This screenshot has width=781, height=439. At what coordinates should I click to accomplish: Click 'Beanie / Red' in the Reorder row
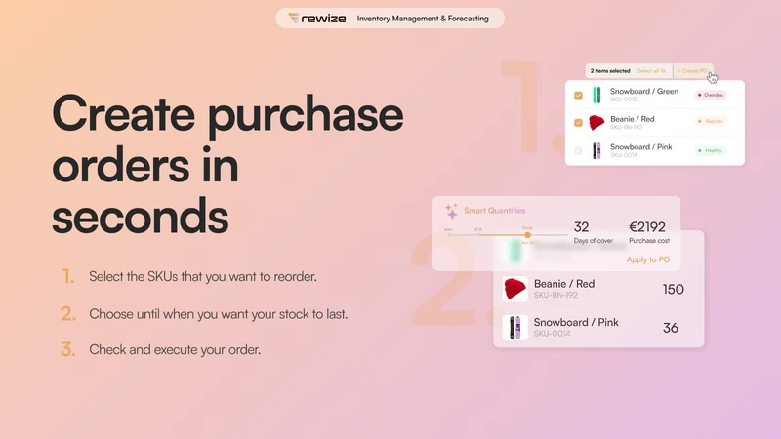pyautogui.click(x=632, y=119)
